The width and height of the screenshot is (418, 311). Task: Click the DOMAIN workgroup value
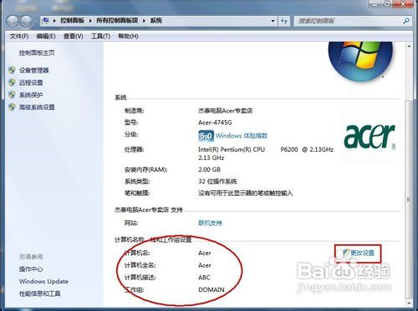[x=212, y=289]
